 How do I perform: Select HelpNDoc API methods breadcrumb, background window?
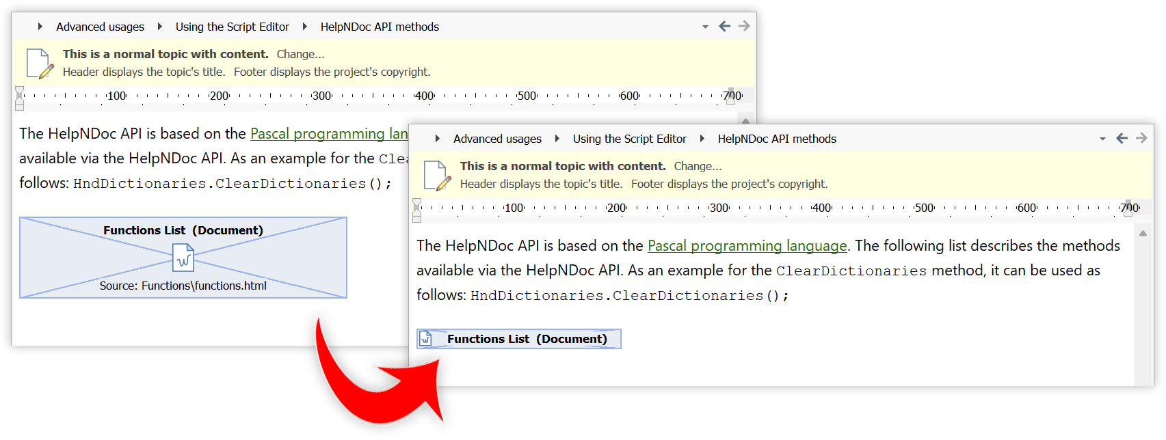(380, 27)
